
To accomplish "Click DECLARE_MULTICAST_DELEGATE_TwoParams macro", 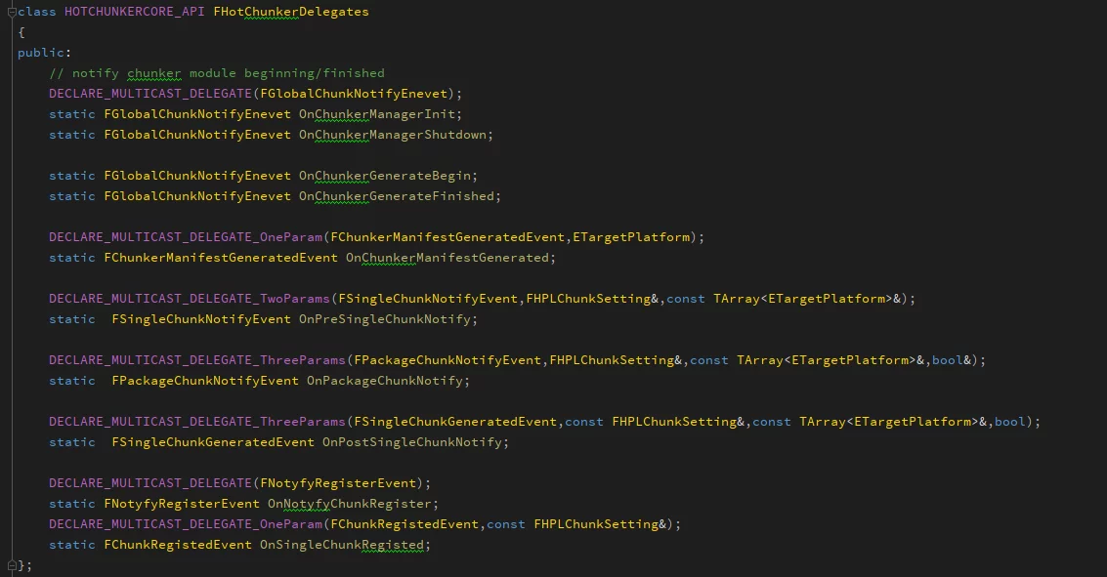I will tap(190, 299).
